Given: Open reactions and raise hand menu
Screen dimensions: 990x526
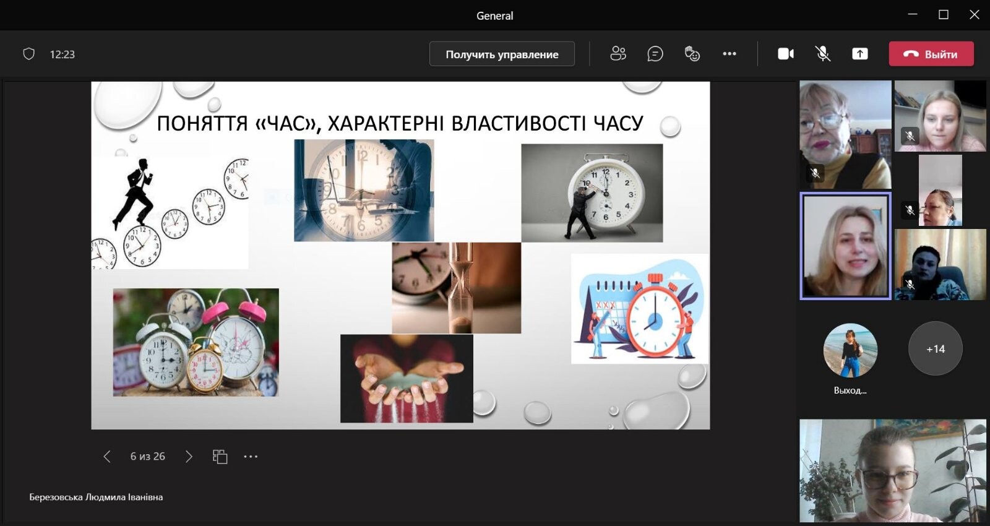Looking at the screenshot, I should tap(692, 54).
